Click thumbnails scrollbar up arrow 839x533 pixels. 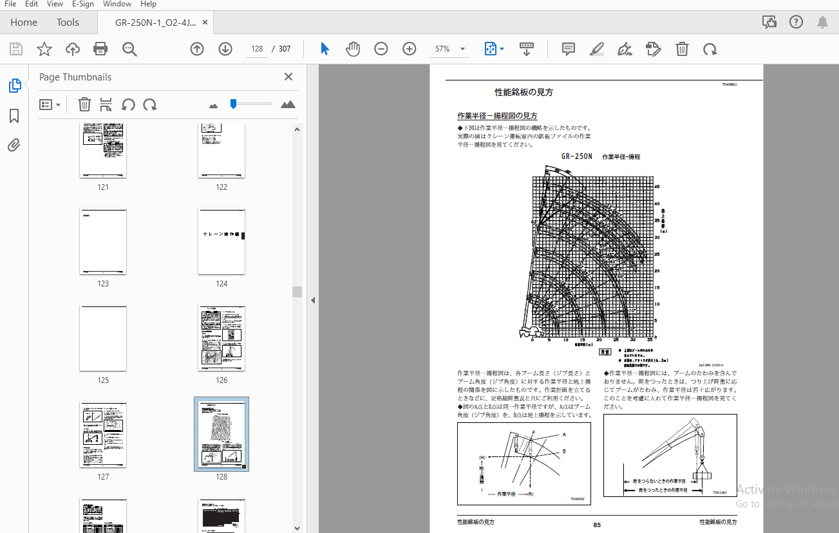point(297,129)
